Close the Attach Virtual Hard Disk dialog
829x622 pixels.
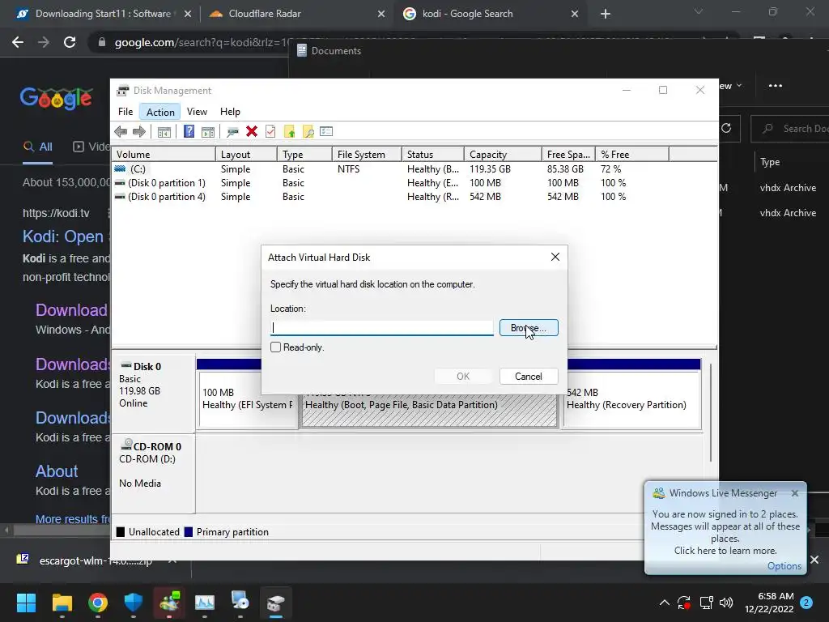[555, 257]
